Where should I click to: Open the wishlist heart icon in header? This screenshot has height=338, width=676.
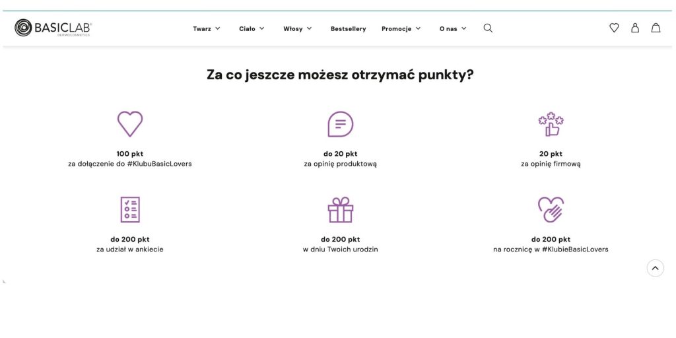[614, 28]
